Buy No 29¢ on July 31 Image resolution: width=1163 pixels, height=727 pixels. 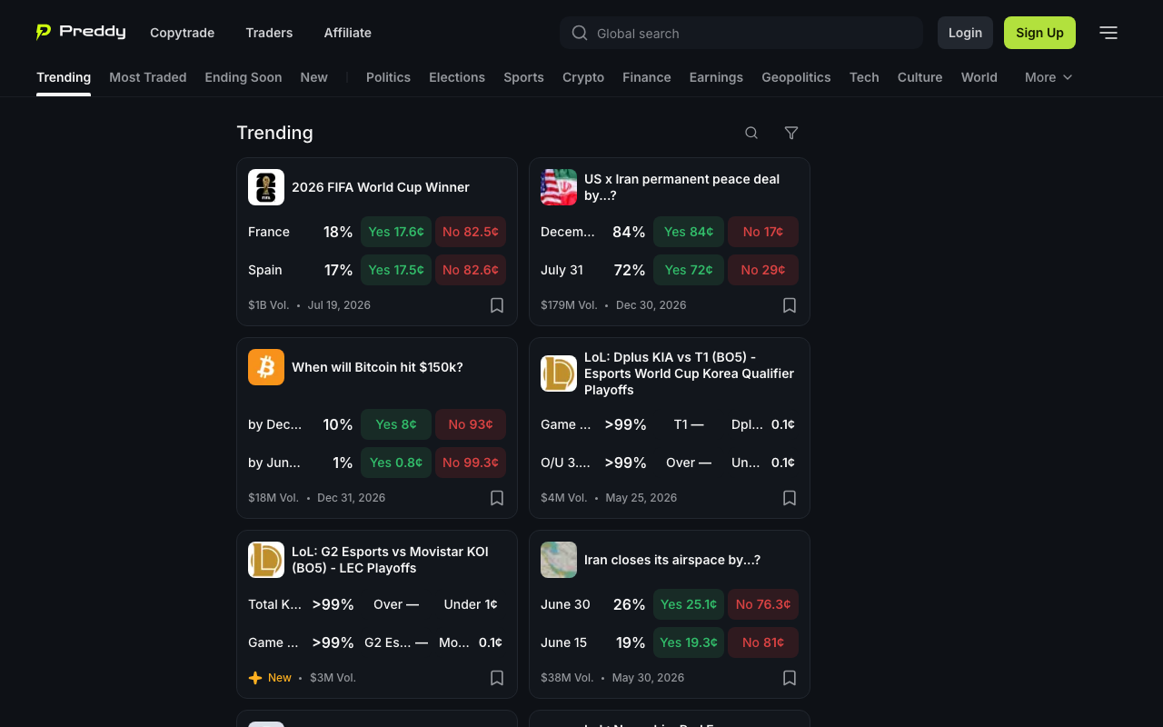[x=763, y=270]
